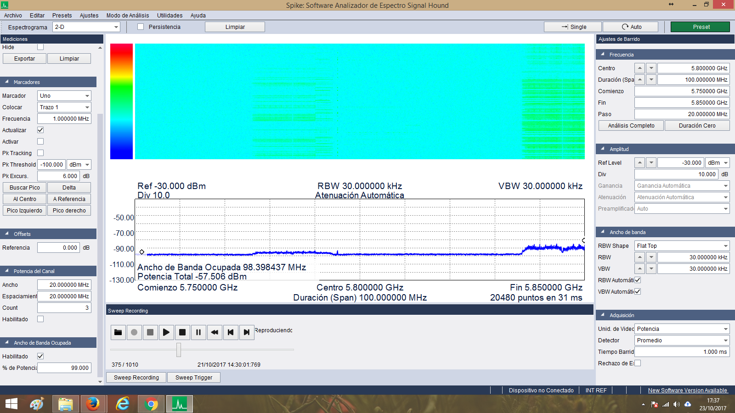Open a recording with the folder icon

[118, 332]
